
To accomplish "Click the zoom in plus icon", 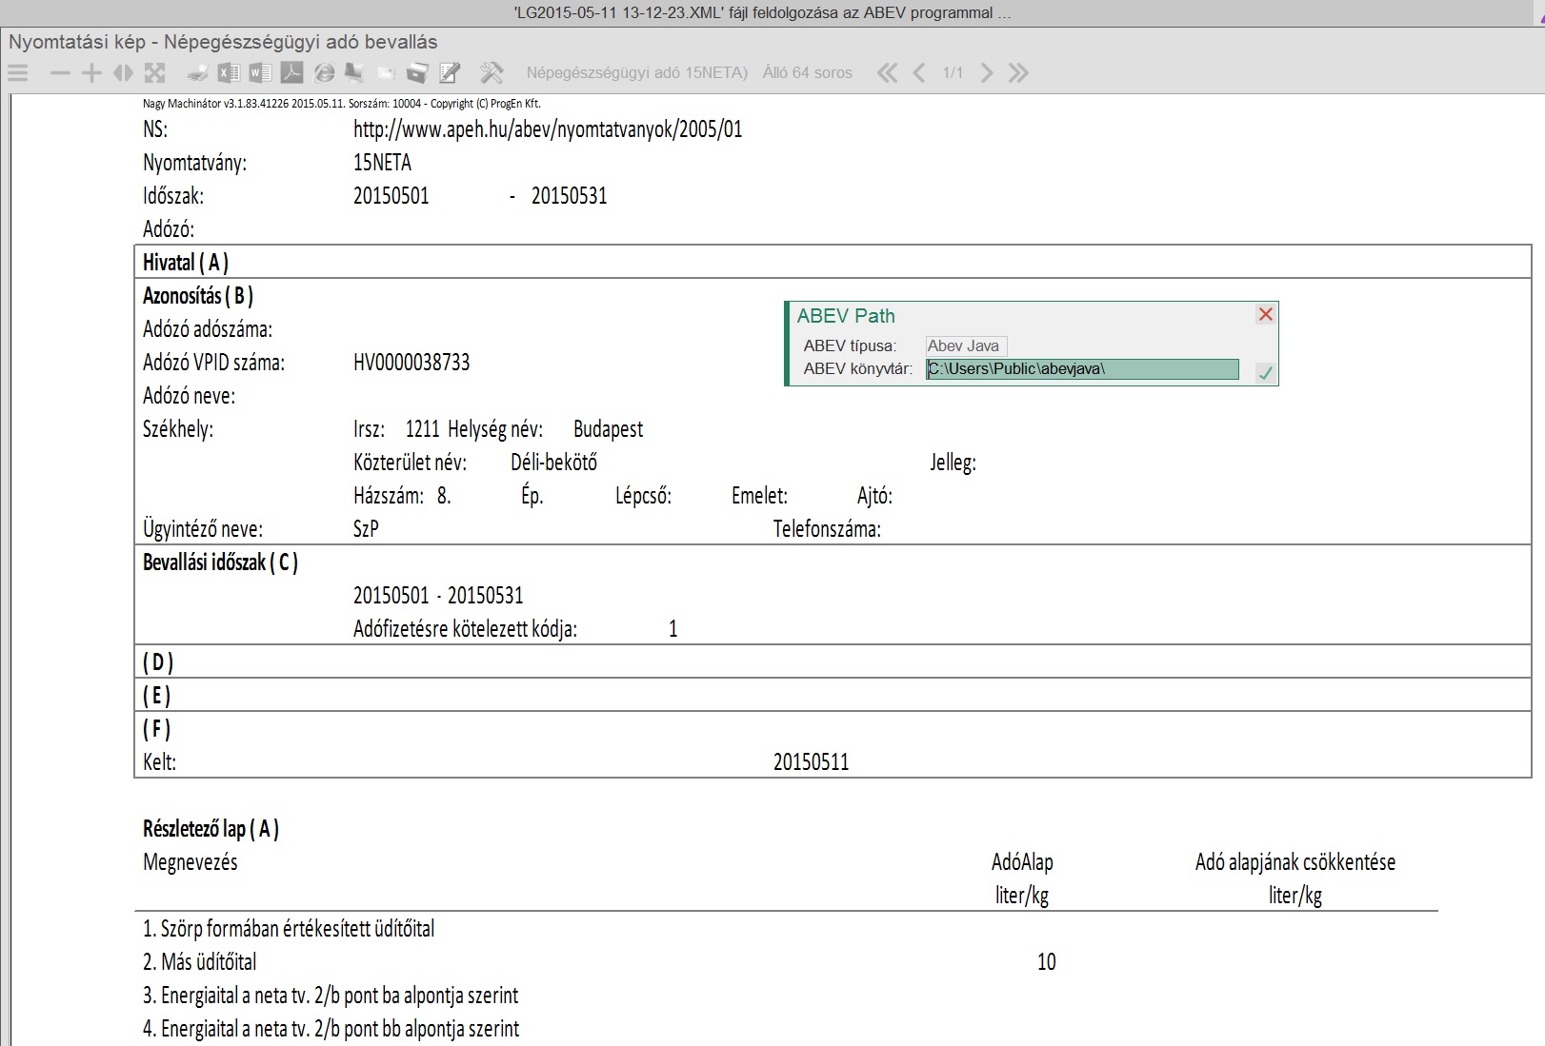I will tap(91, 73).
